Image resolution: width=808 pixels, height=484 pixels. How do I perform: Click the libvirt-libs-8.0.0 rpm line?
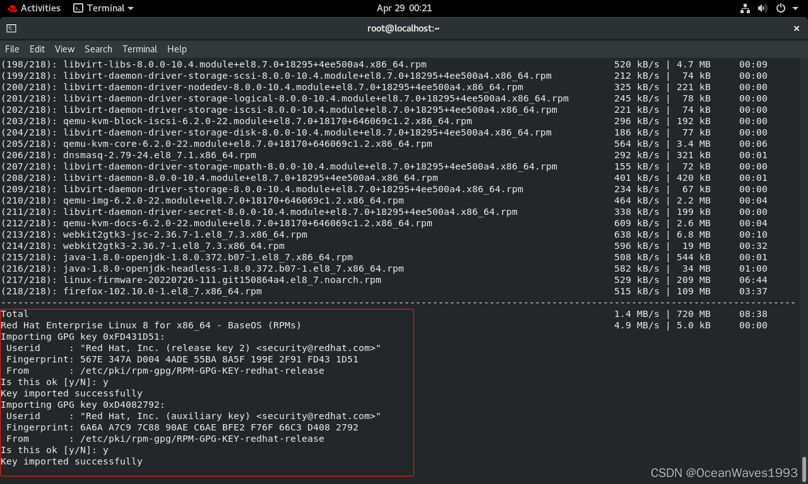[384, 64]
